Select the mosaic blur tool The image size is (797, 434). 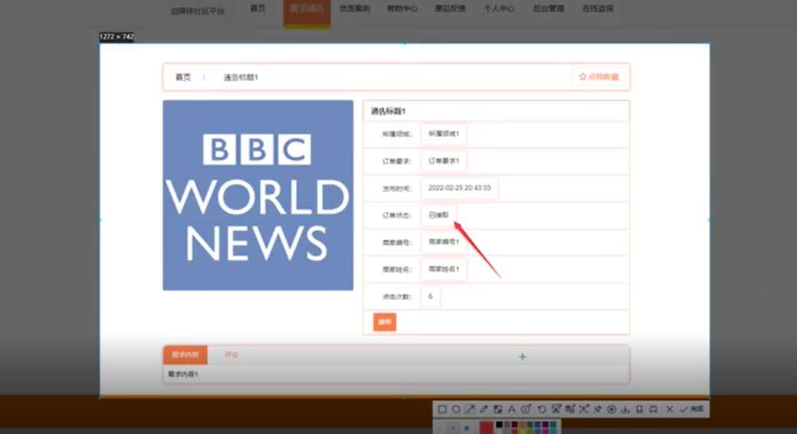click(x=497, y=410)
